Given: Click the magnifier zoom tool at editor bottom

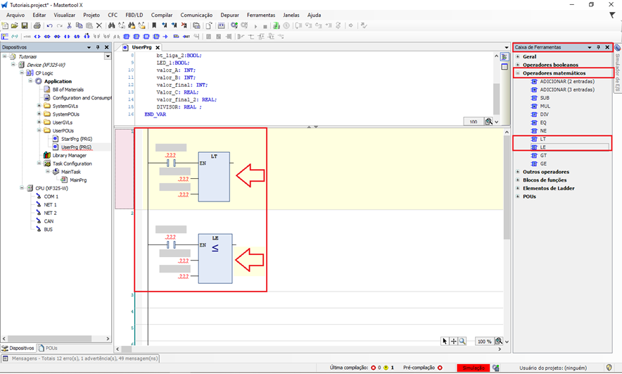Looking at the screenshot, I should [x=462, y=341].
